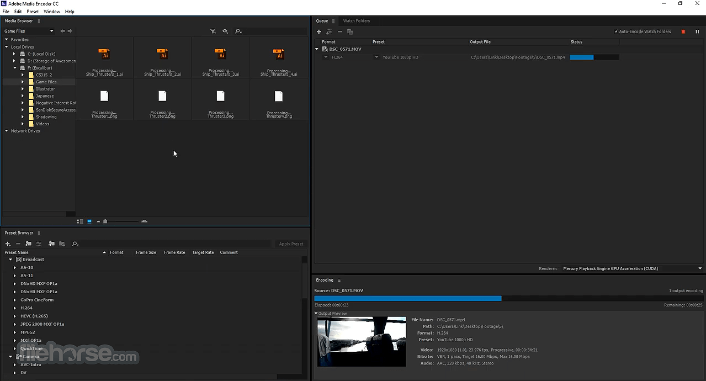Toggle Auto-Encode Watch Folders checkbox

pos(616,31)
